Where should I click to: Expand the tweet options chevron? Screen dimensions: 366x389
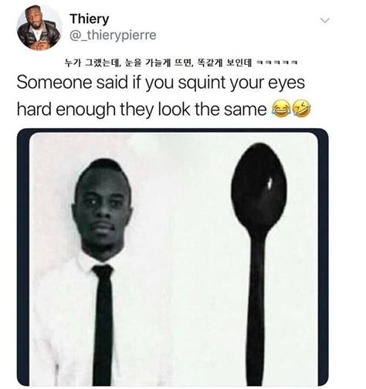click(x=325, y=20)
